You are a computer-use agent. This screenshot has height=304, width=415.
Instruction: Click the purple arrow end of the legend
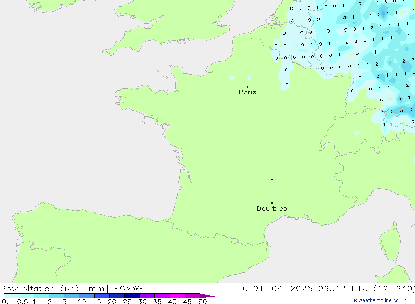click(207, 296)
